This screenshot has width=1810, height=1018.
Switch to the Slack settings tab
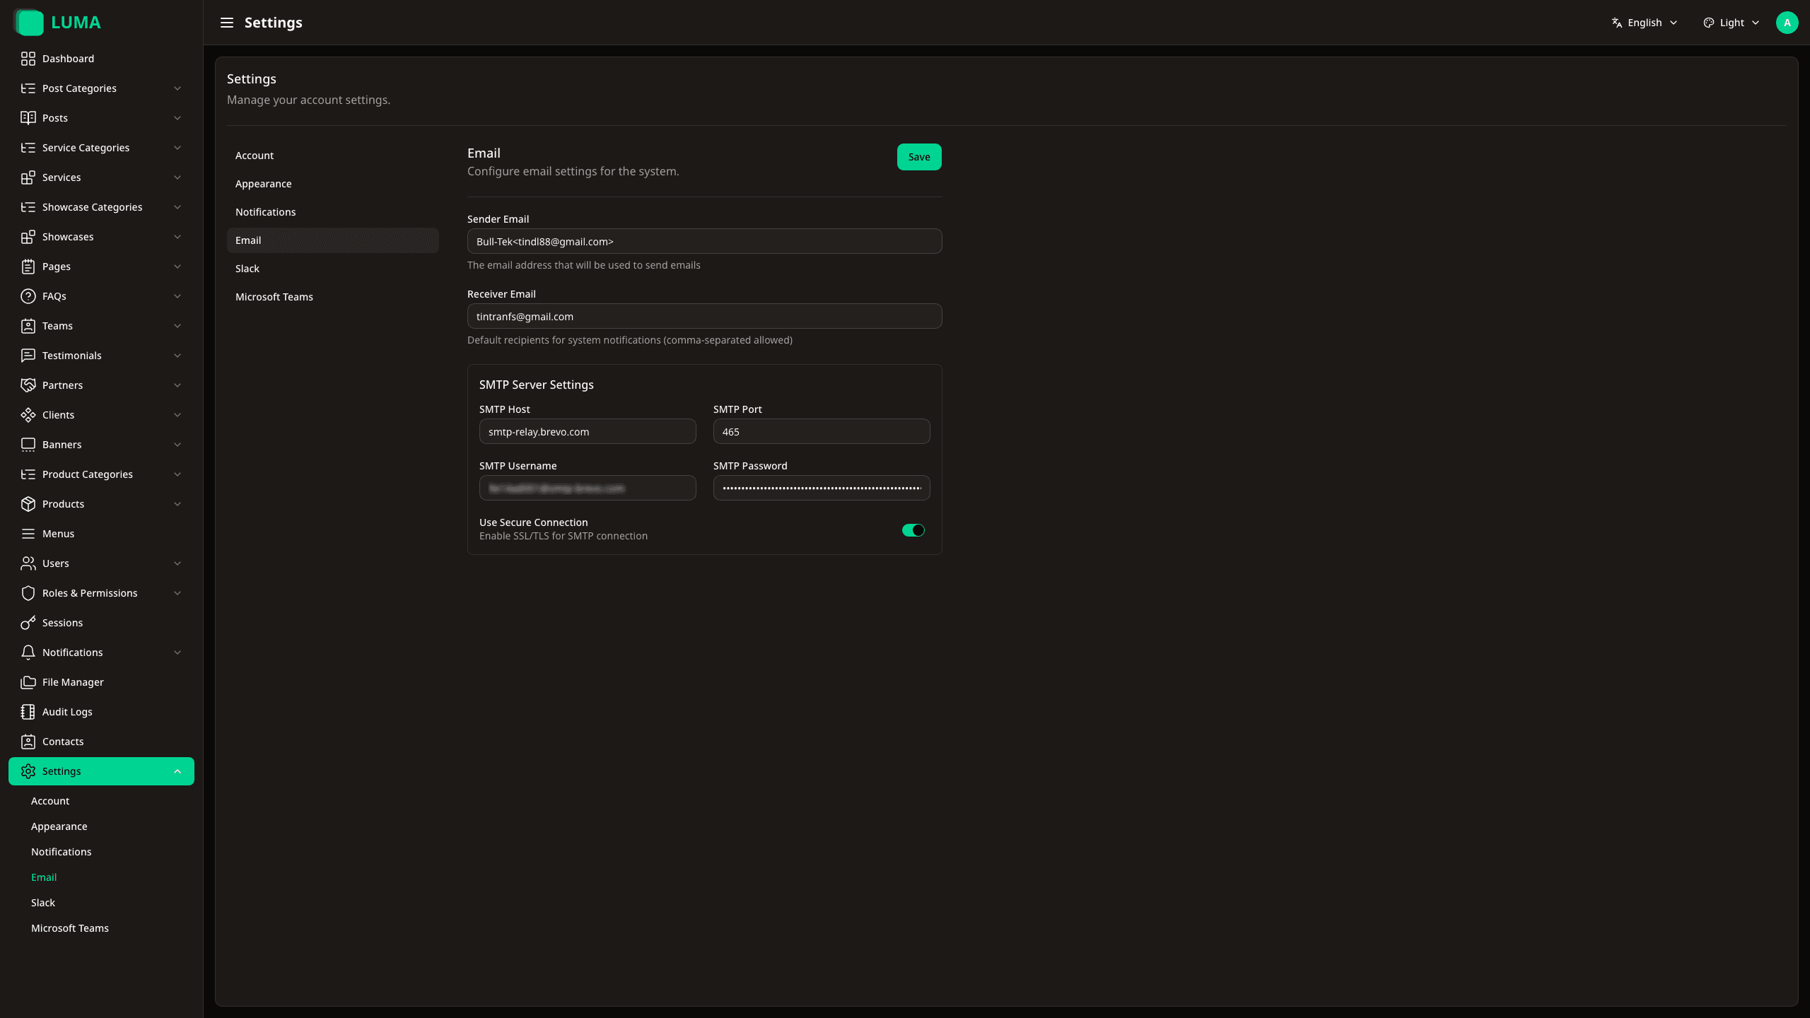[332, 269]
